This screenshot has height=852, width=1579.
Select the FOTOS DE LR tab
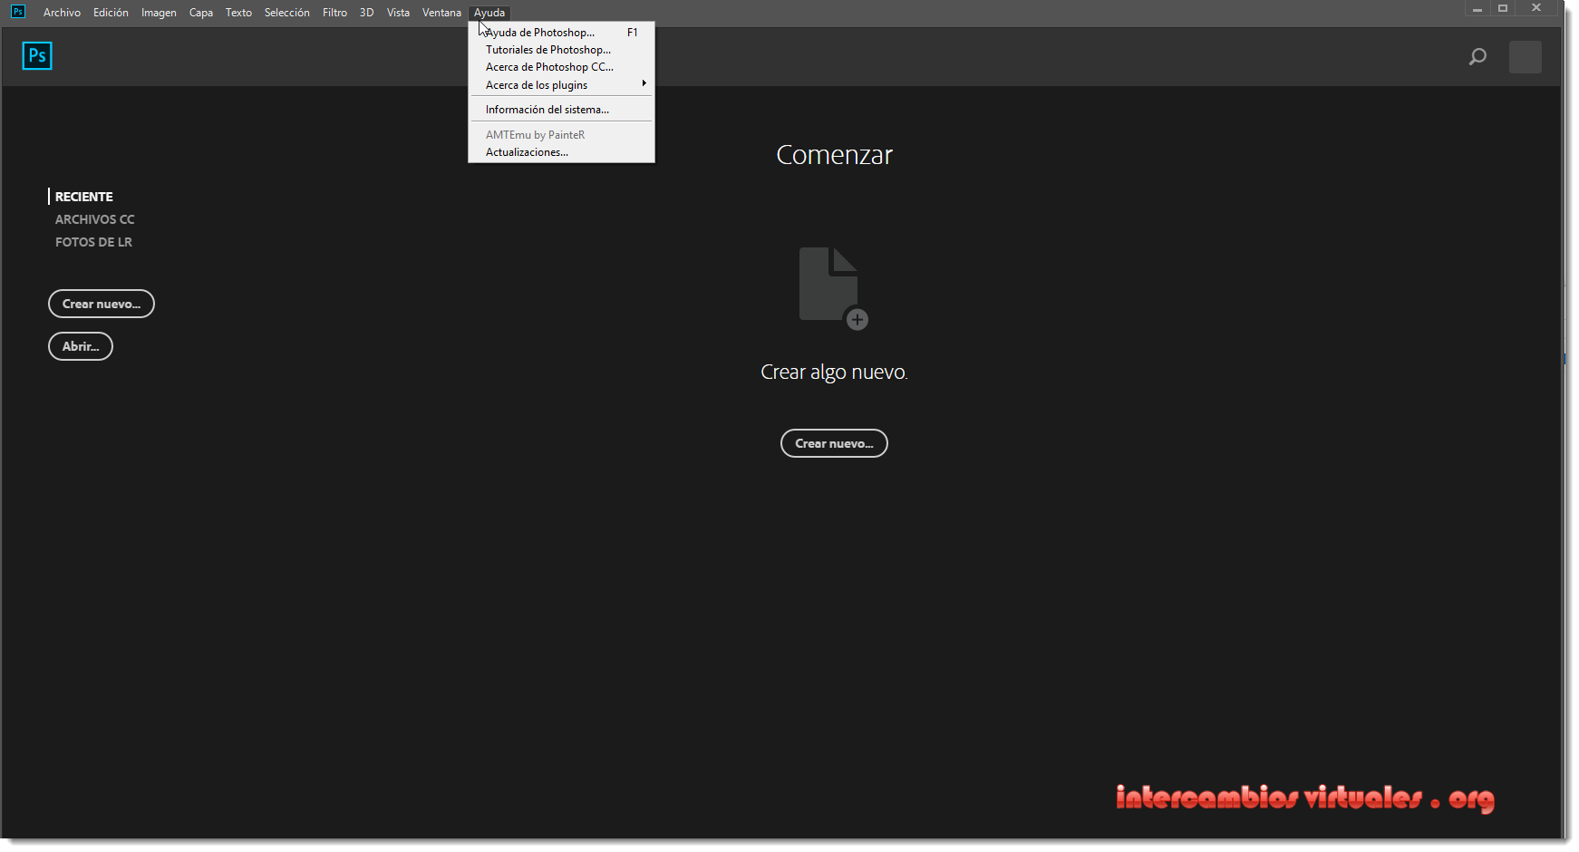tap(93, 242)
